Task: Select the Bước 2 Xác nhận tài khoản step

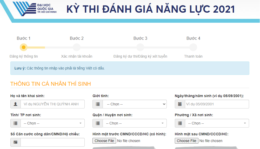Action: point(76,47)
